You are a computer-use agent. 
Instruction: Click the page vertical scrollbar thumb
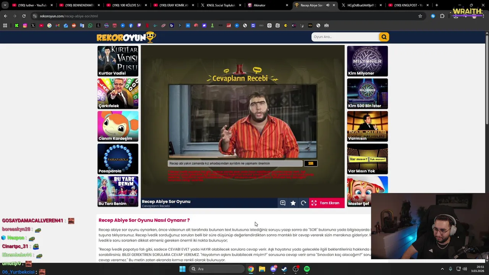point(487,79)
